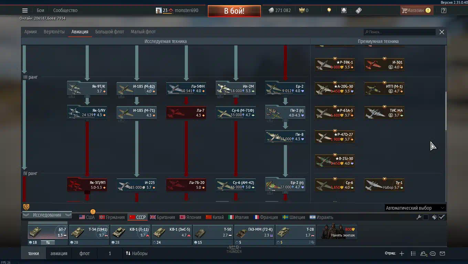The height and width of the screenshot is (264, 468).
Task: Select the Германия nation tab
Action: [112, 217]
